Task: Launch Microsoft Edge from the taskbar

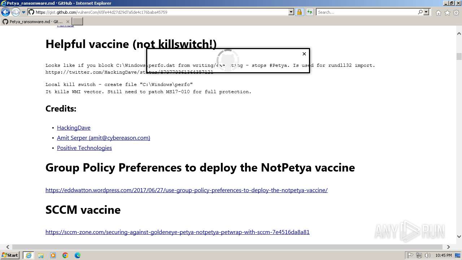Action: tap(78, 255)
